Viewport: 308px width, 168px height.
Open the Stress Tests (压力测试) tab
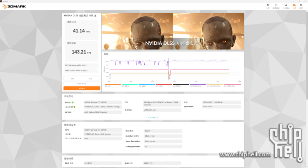(286, 6)
